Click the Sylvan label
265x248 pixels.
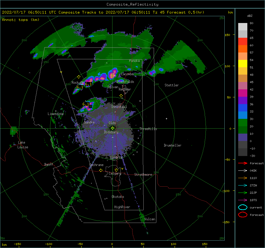point(113,87)
